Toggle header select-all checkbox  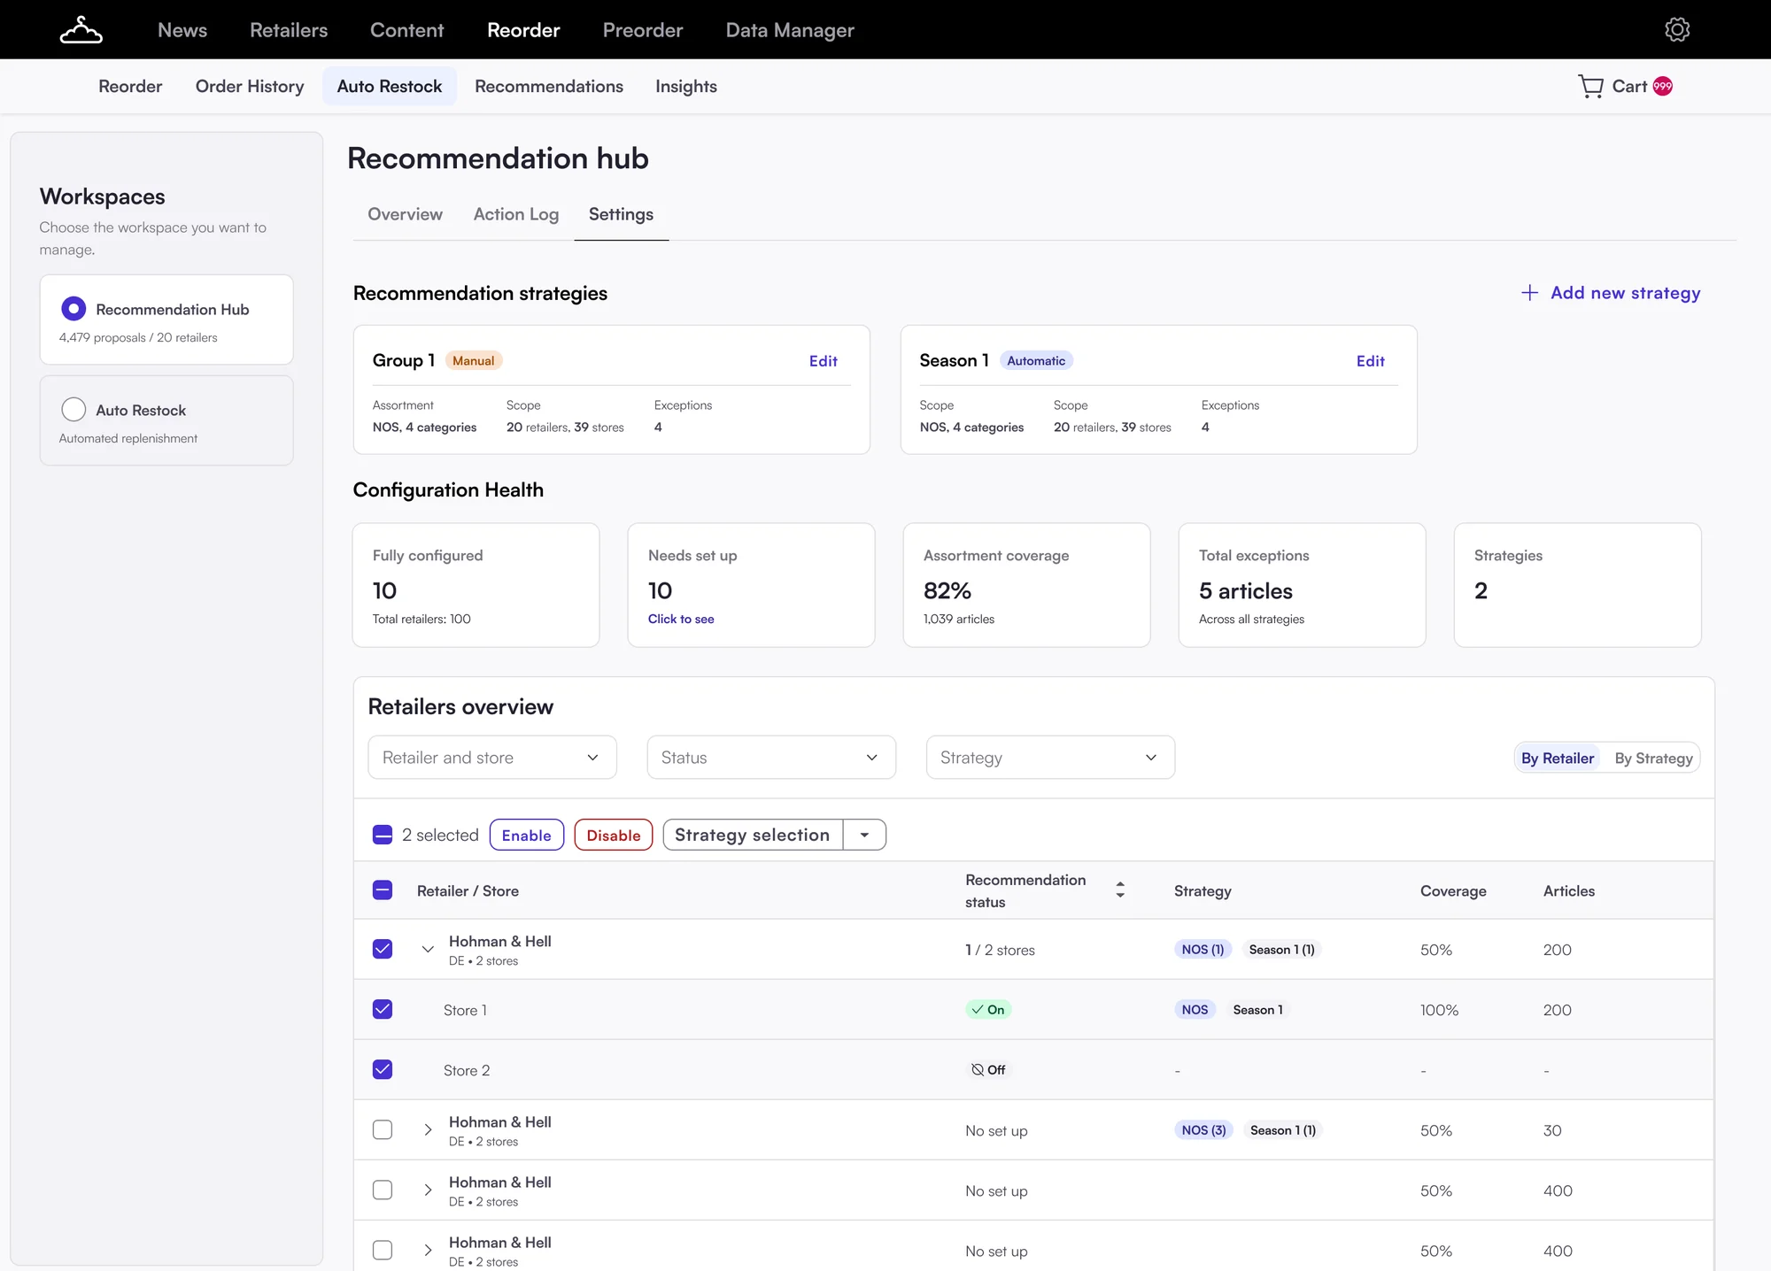[383, 890]
